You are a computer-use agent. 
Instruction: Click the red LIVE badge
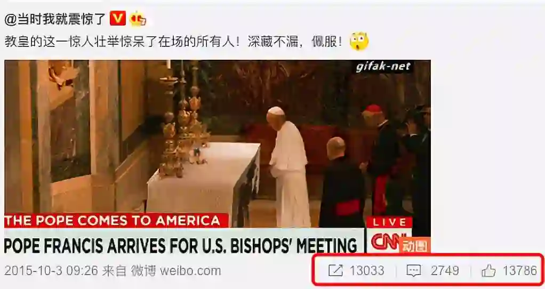tap(390, 222)
